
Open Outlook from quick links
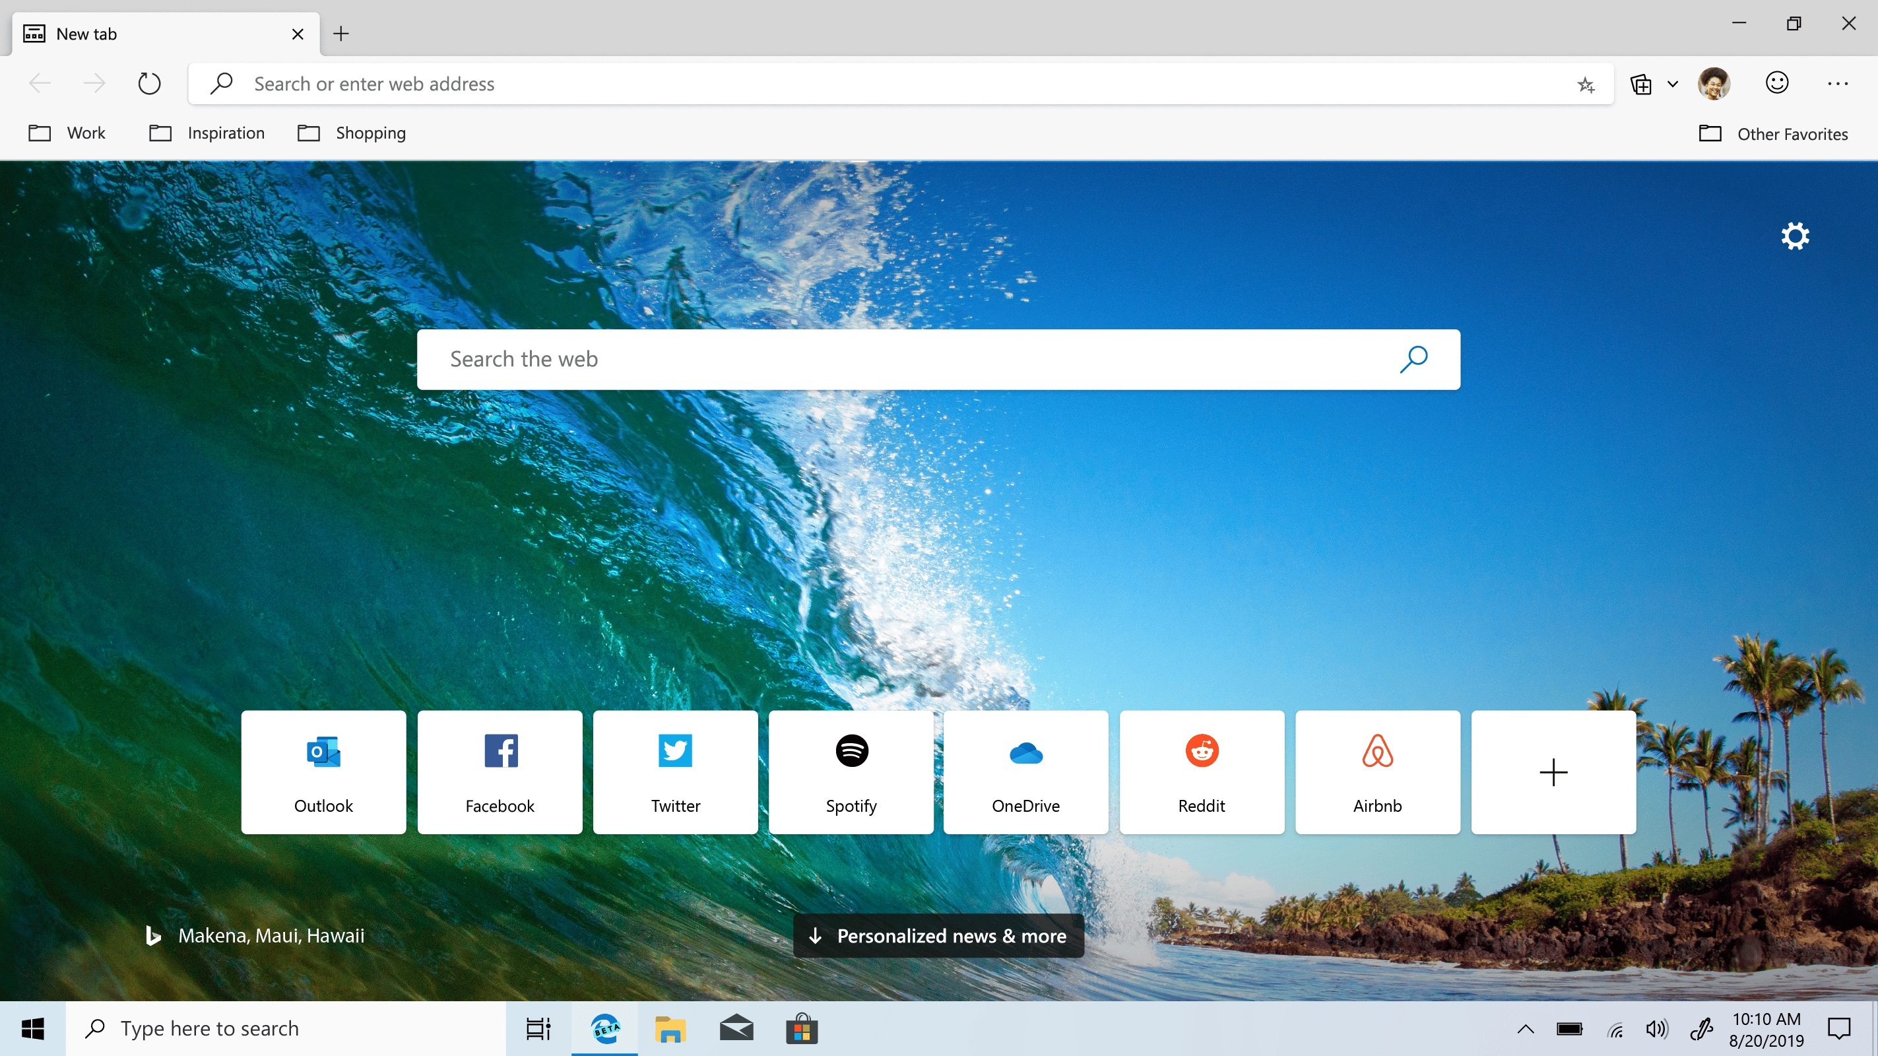[x=324, y=771]
